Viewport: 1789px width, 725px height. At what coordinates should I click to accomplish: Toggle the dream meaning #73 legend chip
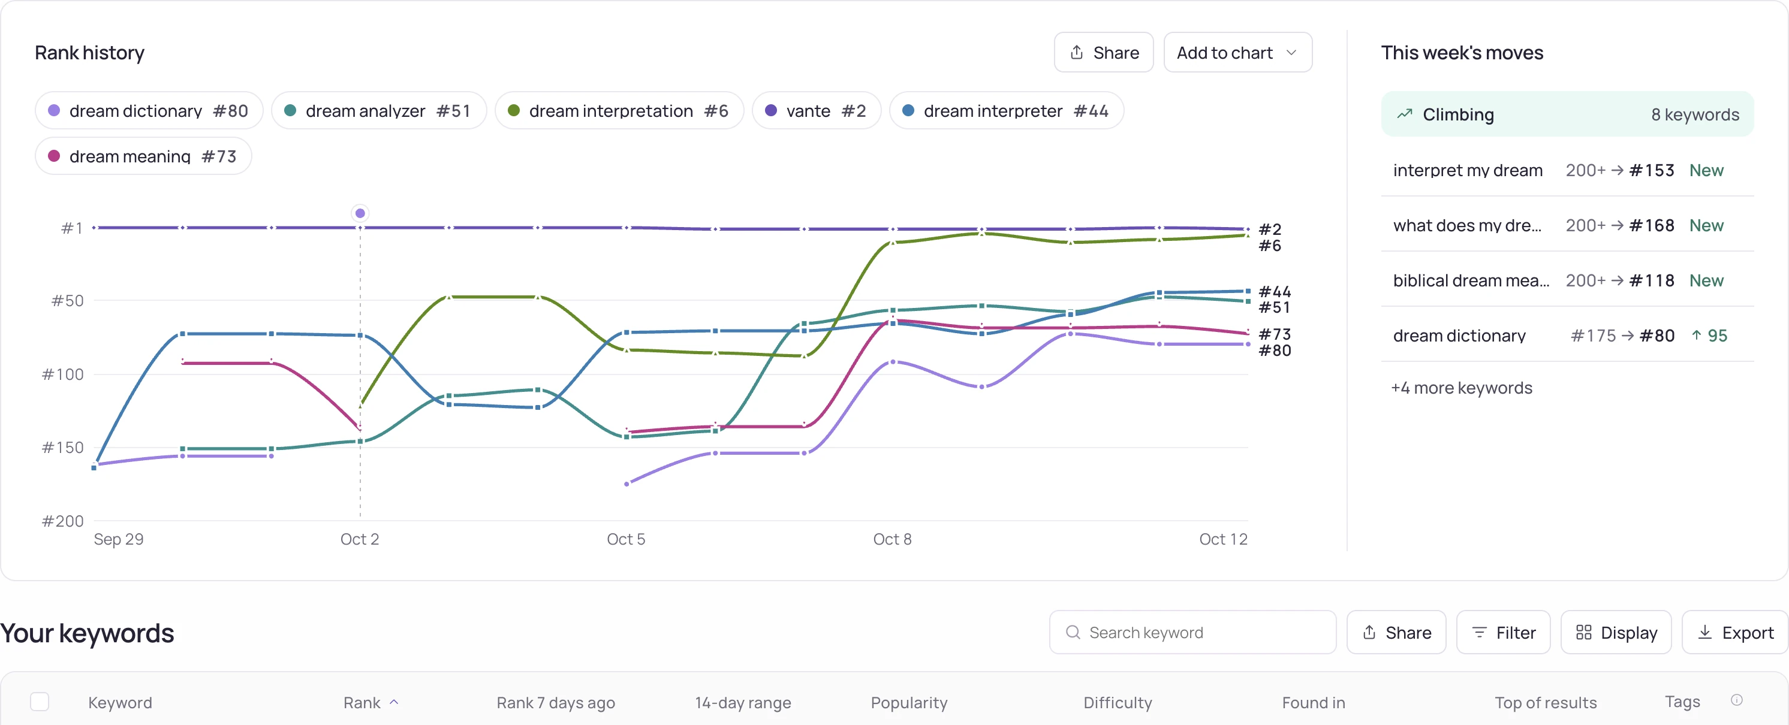[143, 156]
